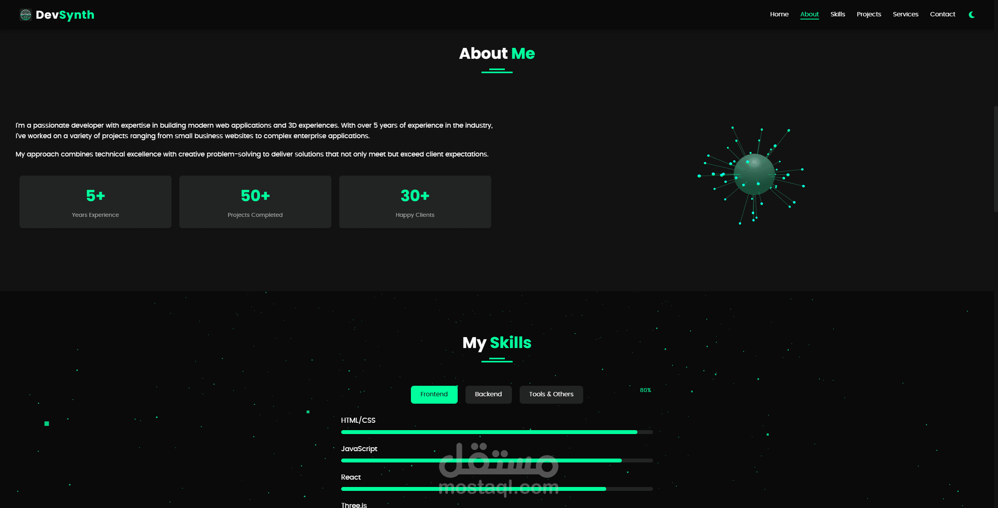Navigate to Projects in navbar
Viewport: 998px width, 508px height.
[x=869, y=14]
